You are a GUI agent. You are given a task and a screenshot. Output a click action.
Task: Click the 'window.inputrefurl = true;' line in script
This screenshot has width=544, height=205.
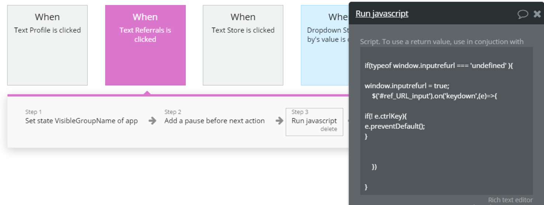[407, 86]
